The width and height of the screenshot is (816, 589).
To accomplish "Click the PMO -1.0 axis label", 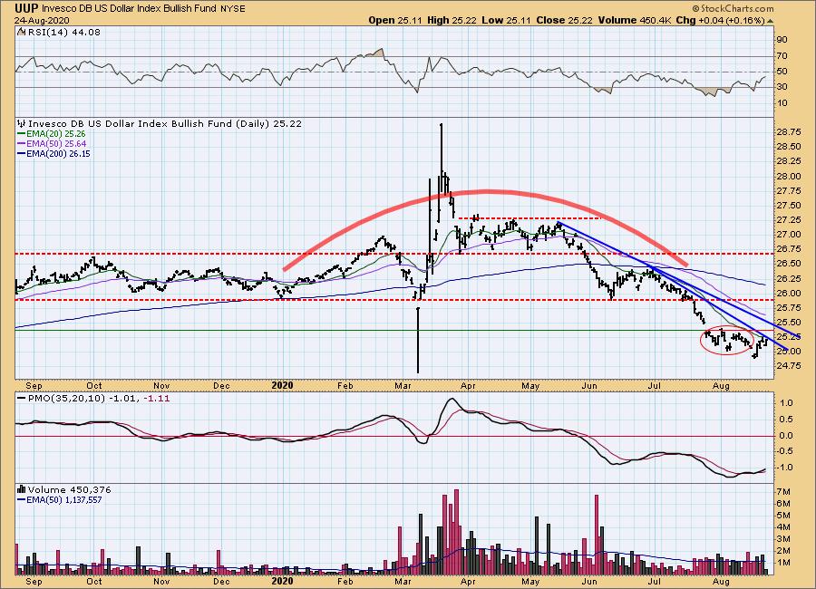I will point(785,468).
